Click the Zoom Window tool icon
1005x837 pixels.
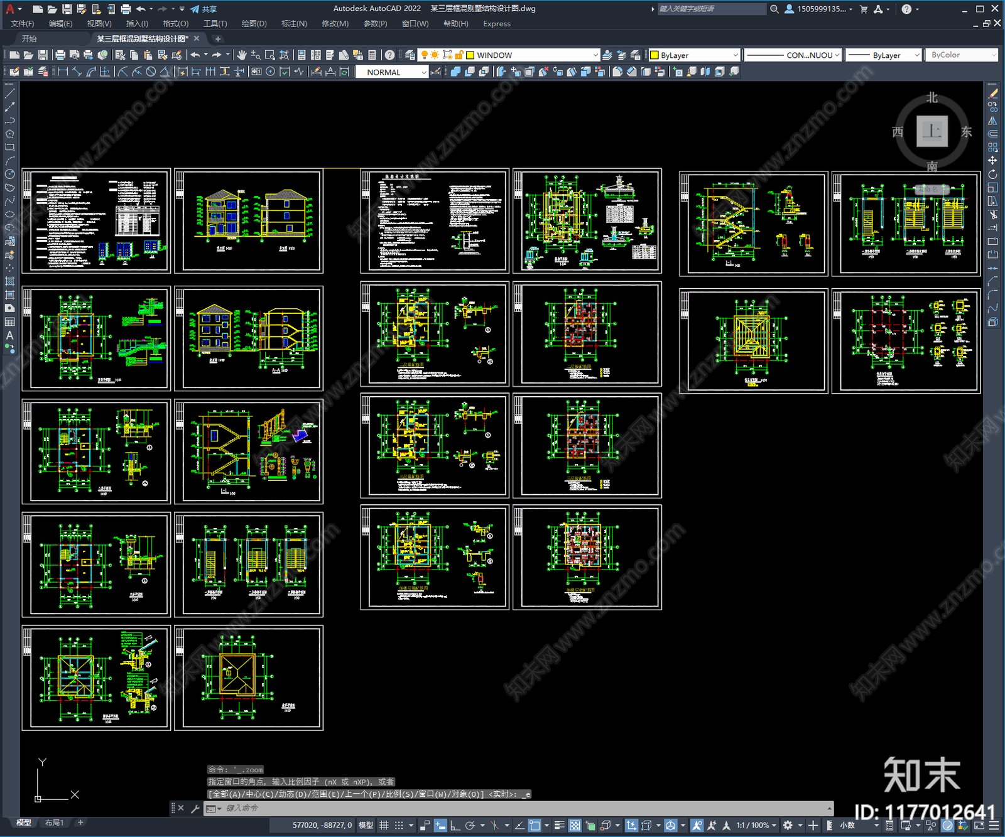(x=270, y=55)
